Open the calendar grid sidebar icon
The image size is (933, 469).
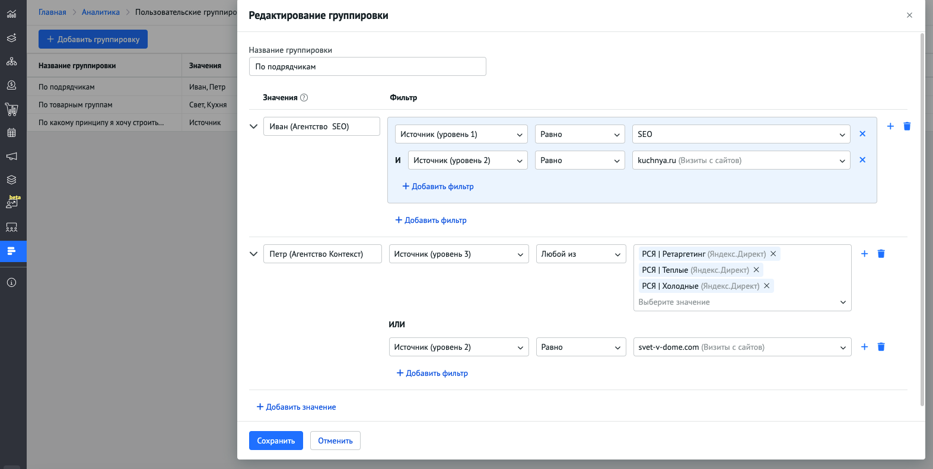point(11,133)
